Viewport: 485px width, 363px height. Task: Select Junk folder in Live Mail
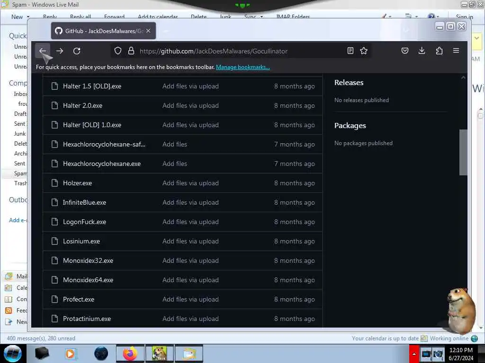coord(20,134)
